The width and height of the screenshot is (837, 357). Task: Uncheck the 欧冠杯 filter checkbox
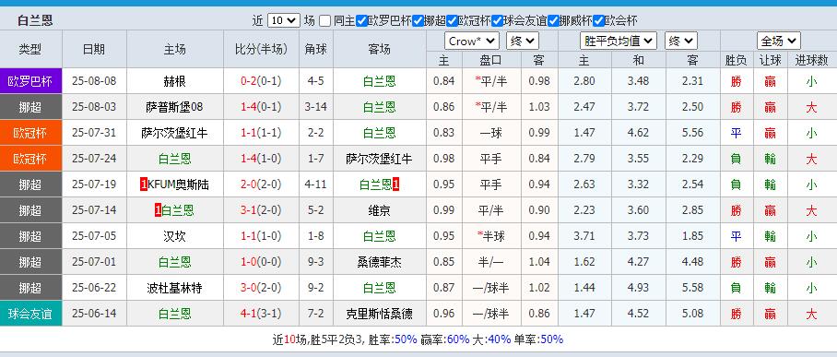(452, 21)
